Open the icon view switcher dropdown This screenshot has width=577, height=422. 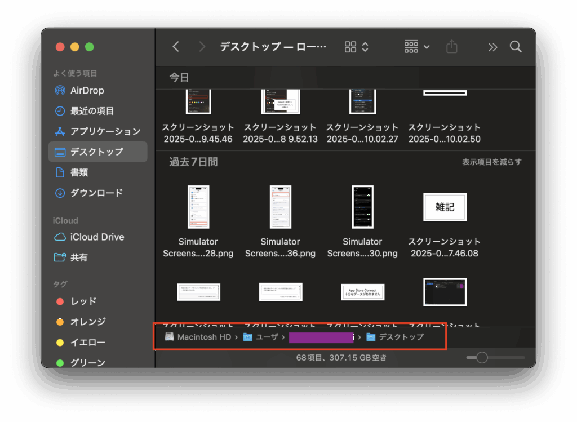pos(357,47)
